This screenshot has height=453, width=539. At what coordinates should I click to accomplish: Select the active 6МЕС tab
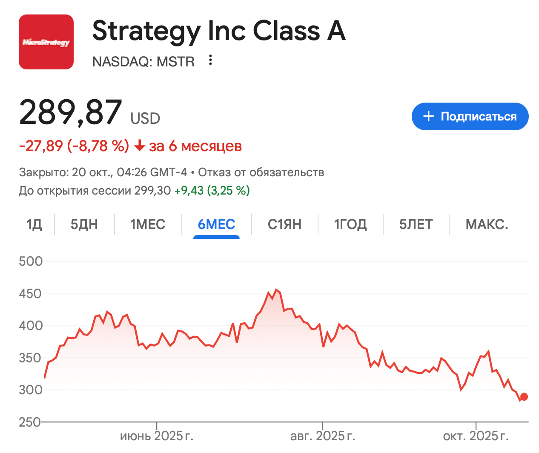coord(216,224)
